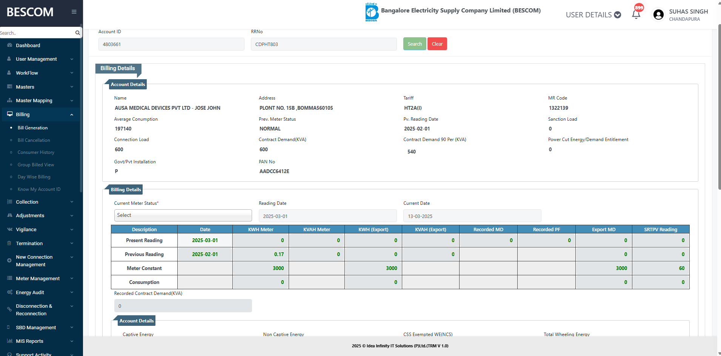Click the MIS Reports chart icon

pos(9,341)
